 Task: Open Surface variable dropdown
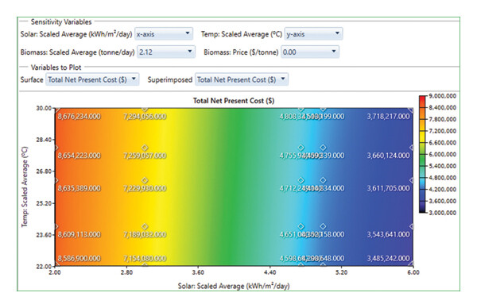92,79
